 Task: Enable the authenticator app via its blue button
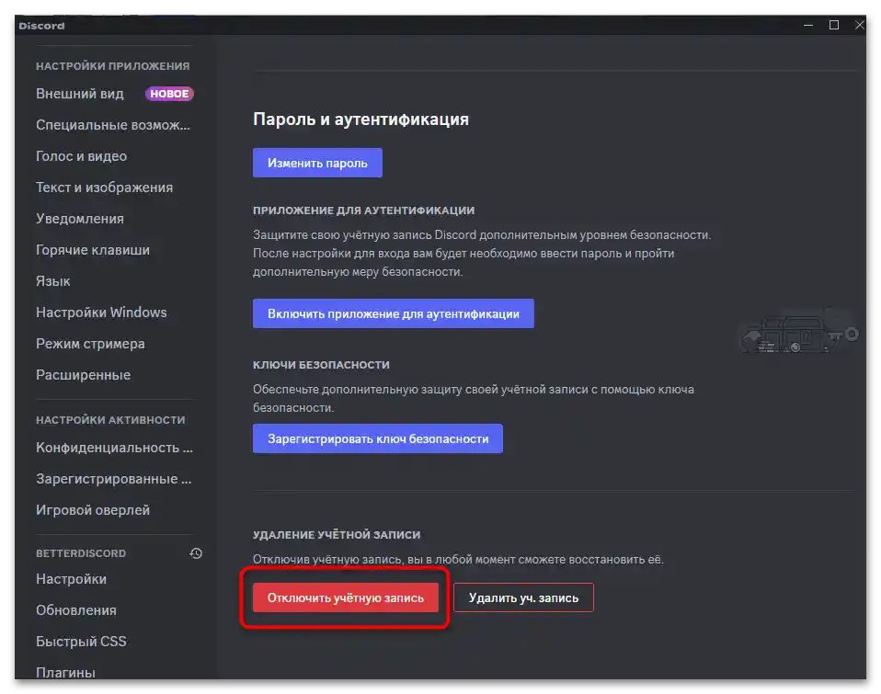(x=394, y=313)
